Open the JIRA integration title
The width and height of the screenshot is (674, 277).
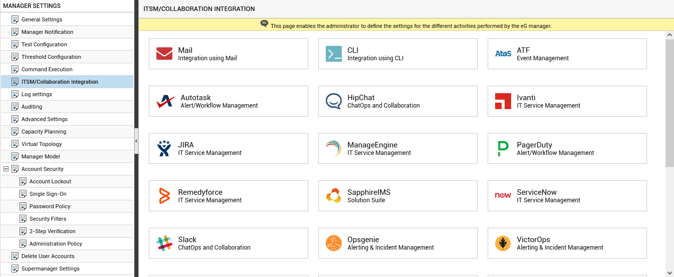click(x=186, y=145)
